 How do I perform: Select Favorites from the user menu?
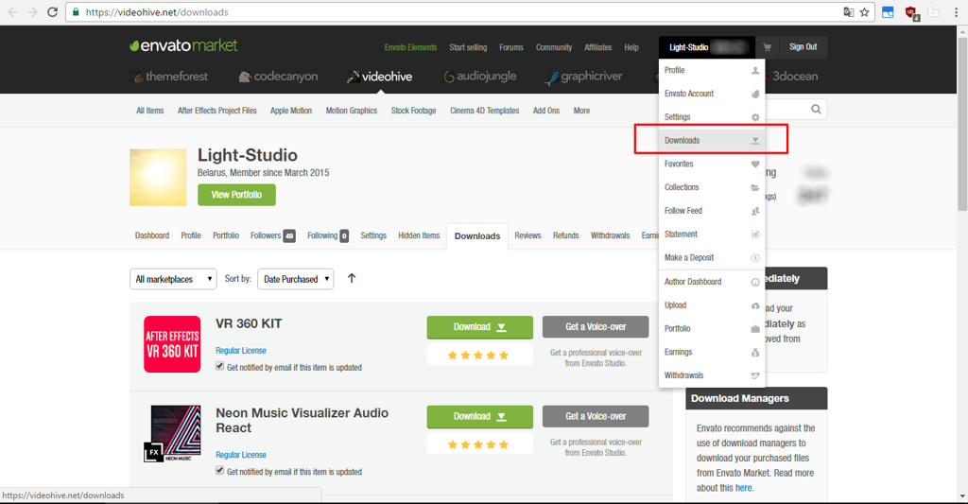pos(679,164)
